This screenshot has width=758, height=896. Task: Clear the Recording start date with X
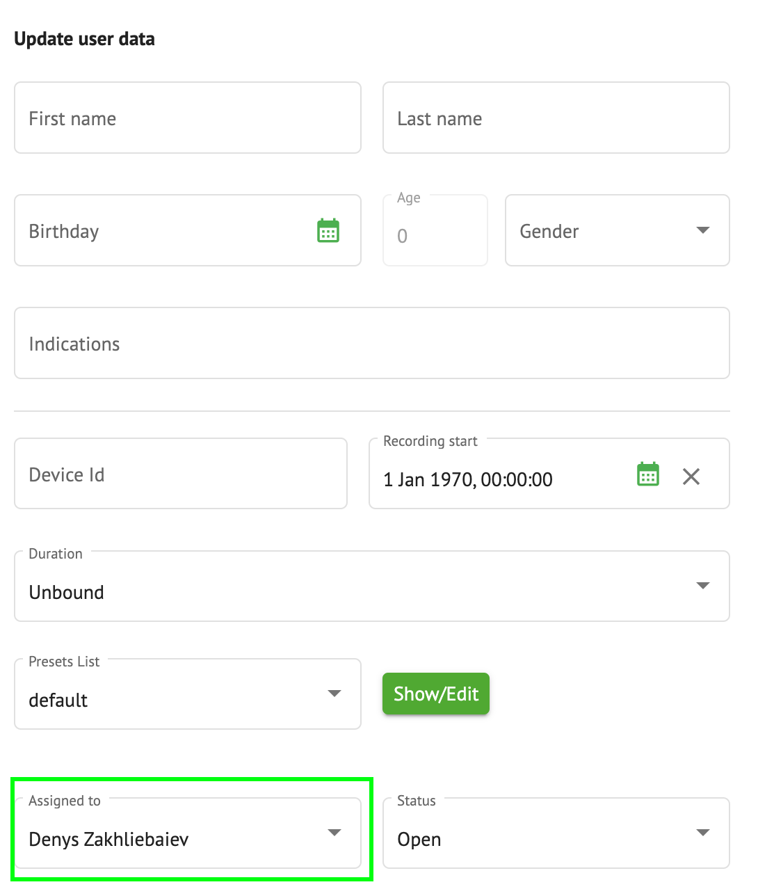coord(691,477)
